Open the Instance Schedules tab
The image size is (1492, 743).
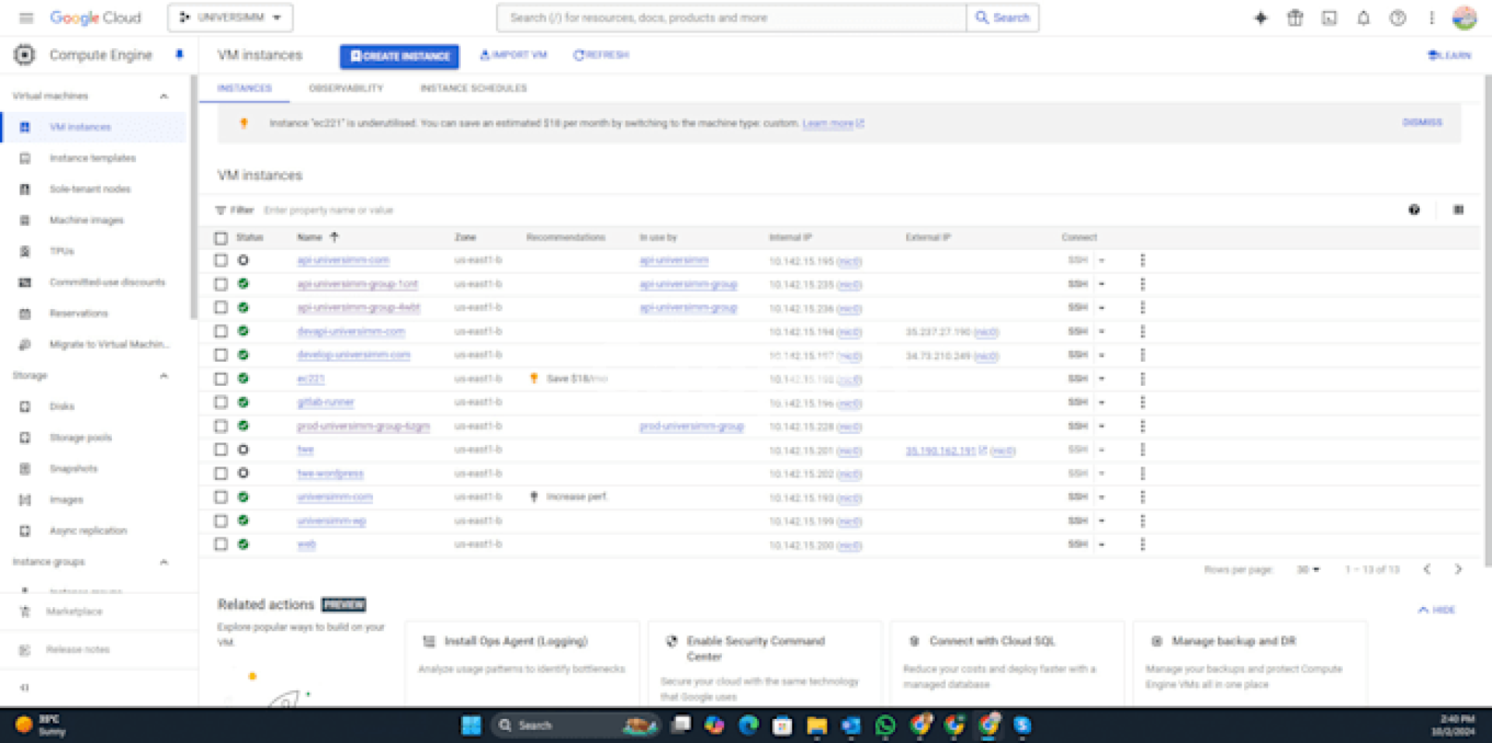click(x=473, y=89)
